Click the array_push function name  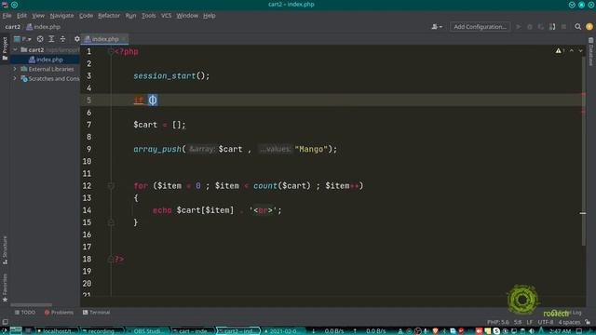pos(157,149)
